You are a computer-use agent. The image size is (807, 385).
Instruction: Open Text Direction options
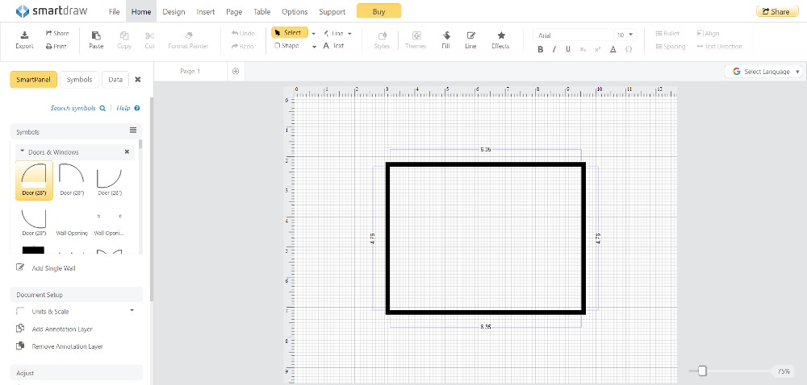720,46
